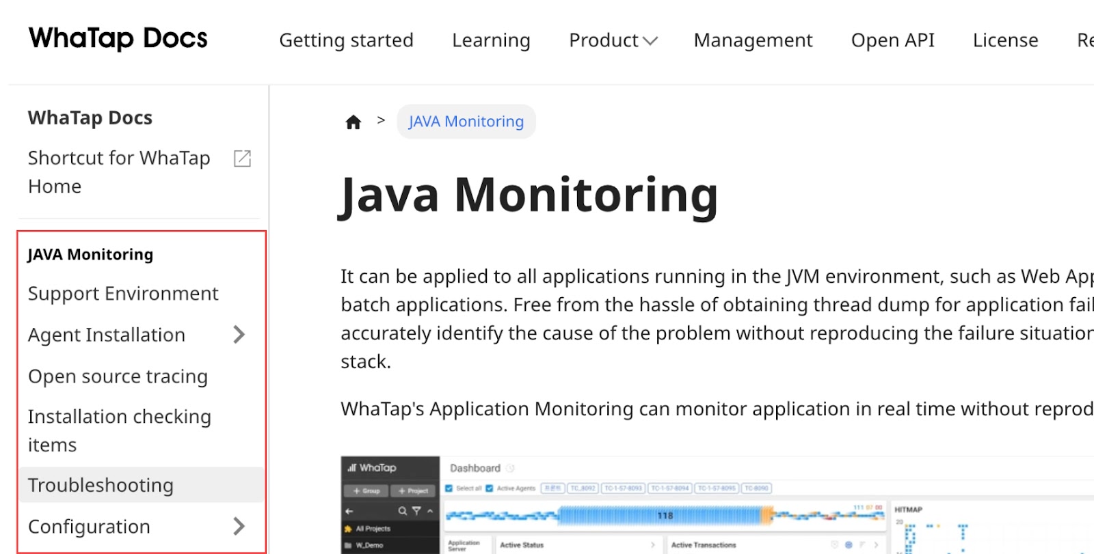This screenshot has width=1094, height=554.
Task: Open the Management page
Action: pyautogui.click(x=753, y=40)
